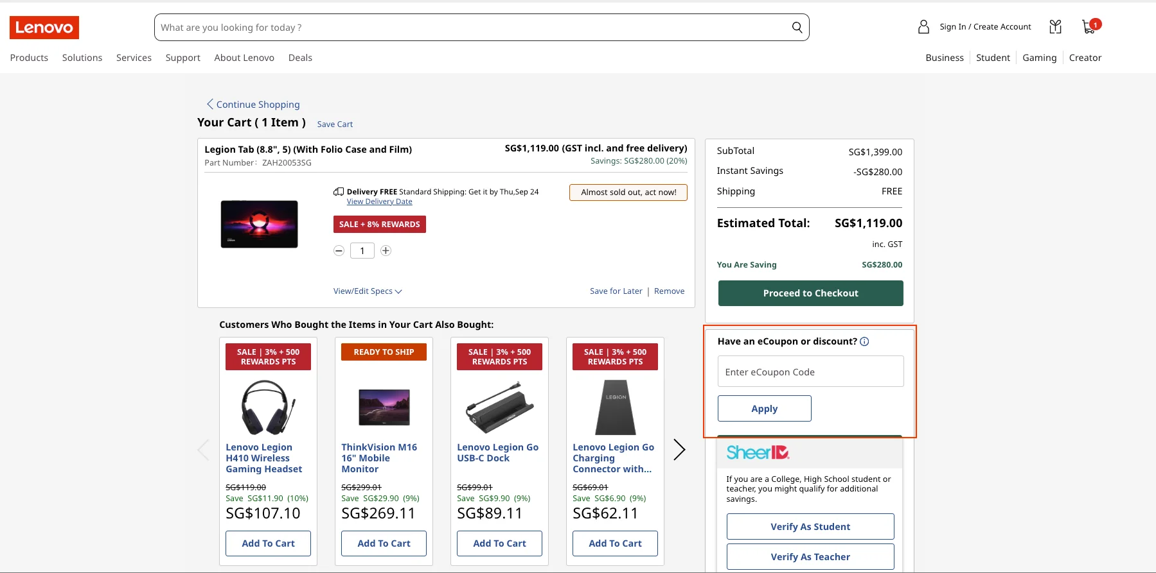Click the Lenovo logo
Image resolution: width=1156 pixels, height=573 pixels.
[x=44, y=28]
